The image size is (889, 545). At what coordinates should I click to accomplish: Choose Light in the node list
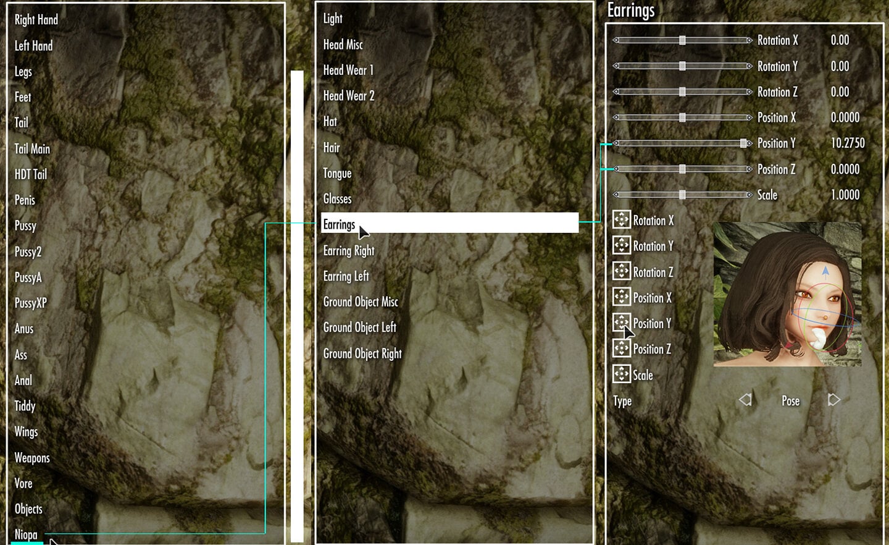click(333, 19)
